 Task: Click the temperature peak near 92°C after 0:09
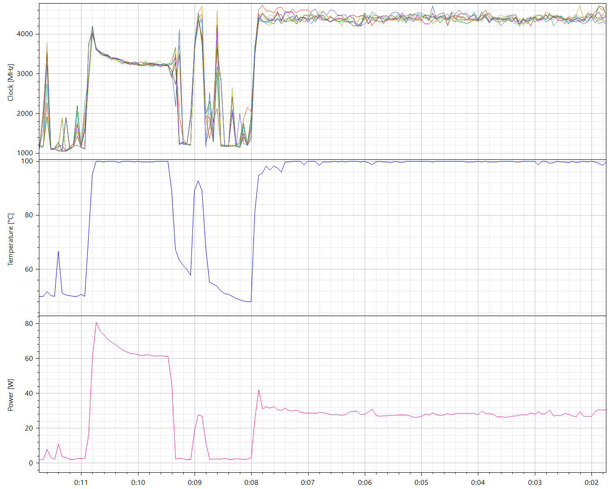198,181
